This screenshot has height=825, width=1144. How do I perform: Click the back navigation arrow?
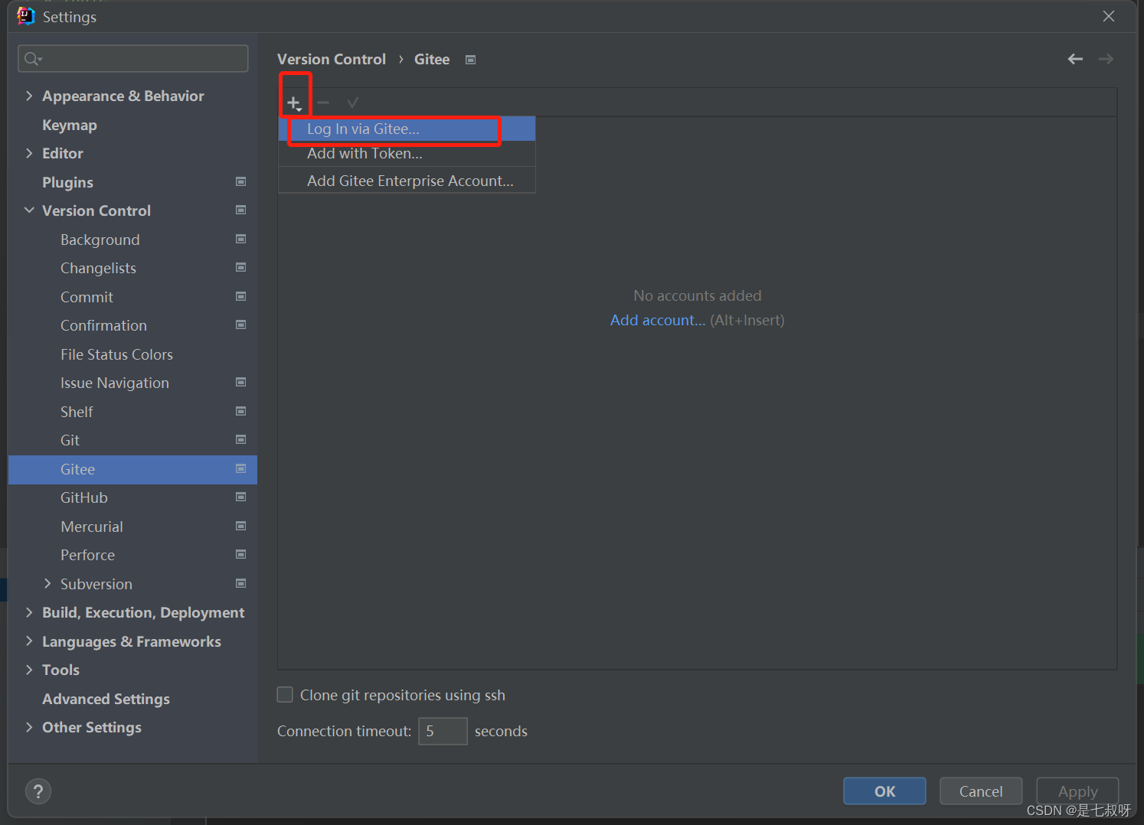[x=1075, y=59]
